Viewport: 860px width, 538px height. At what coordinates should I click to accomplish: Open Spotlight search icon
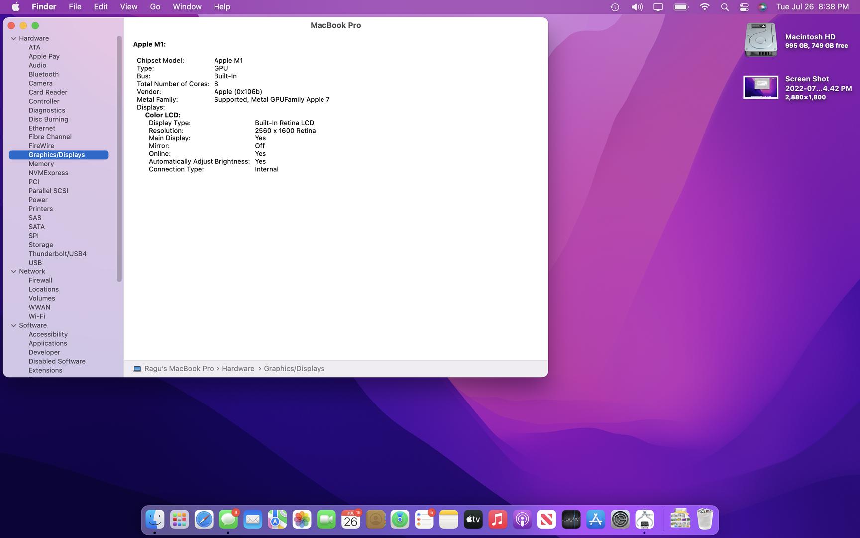pyautogui.click(x=725, y=7)
